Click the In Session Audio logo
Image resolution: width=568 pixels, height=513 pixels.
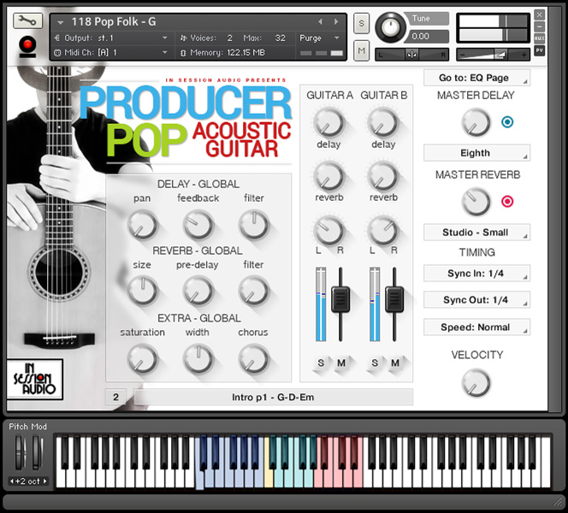(35, 379)
